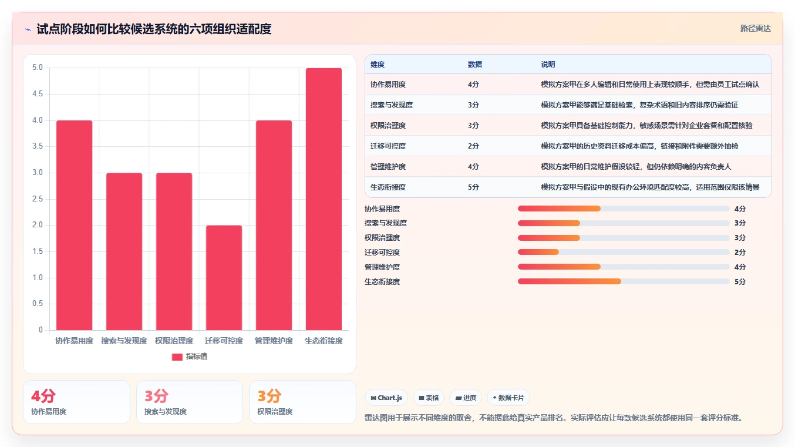The image size is (795, 447).
Task: Click the 2分 value in the 迁移可控度 table row
Action: [473, 146]
